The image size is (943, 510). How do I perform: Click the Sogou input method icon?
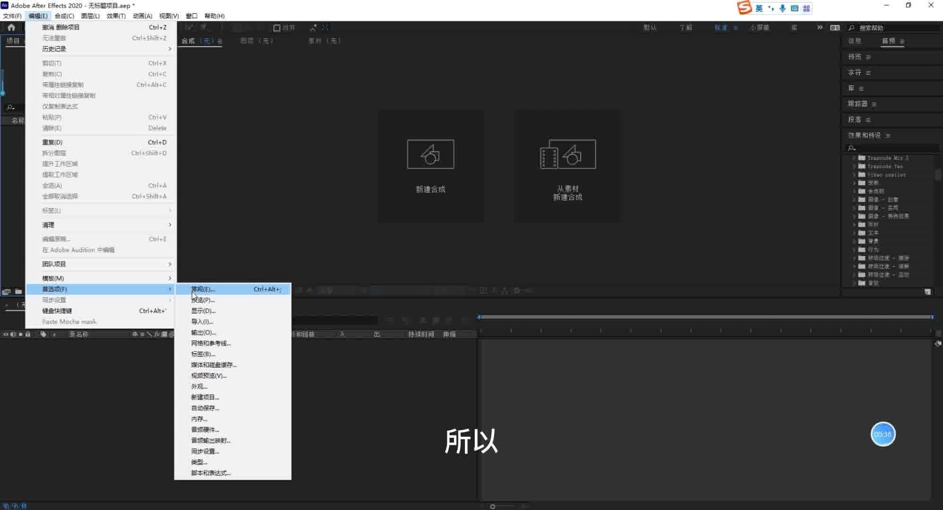tap(745, 8)
